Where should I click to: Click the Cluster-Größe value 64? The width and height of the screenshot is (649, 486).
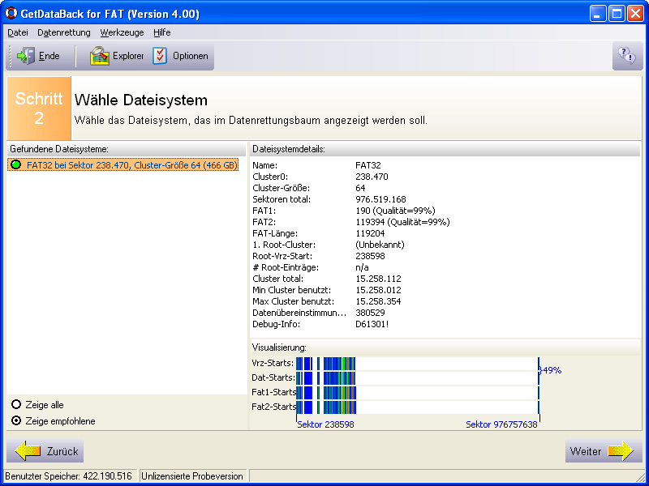coord(360,188)
